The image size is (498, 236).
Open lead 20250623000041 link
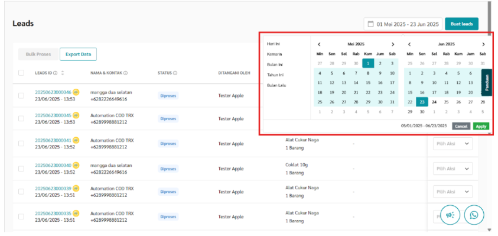(53, 140)
